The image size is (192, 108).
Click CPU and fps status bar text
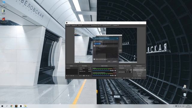click(136, 78)
